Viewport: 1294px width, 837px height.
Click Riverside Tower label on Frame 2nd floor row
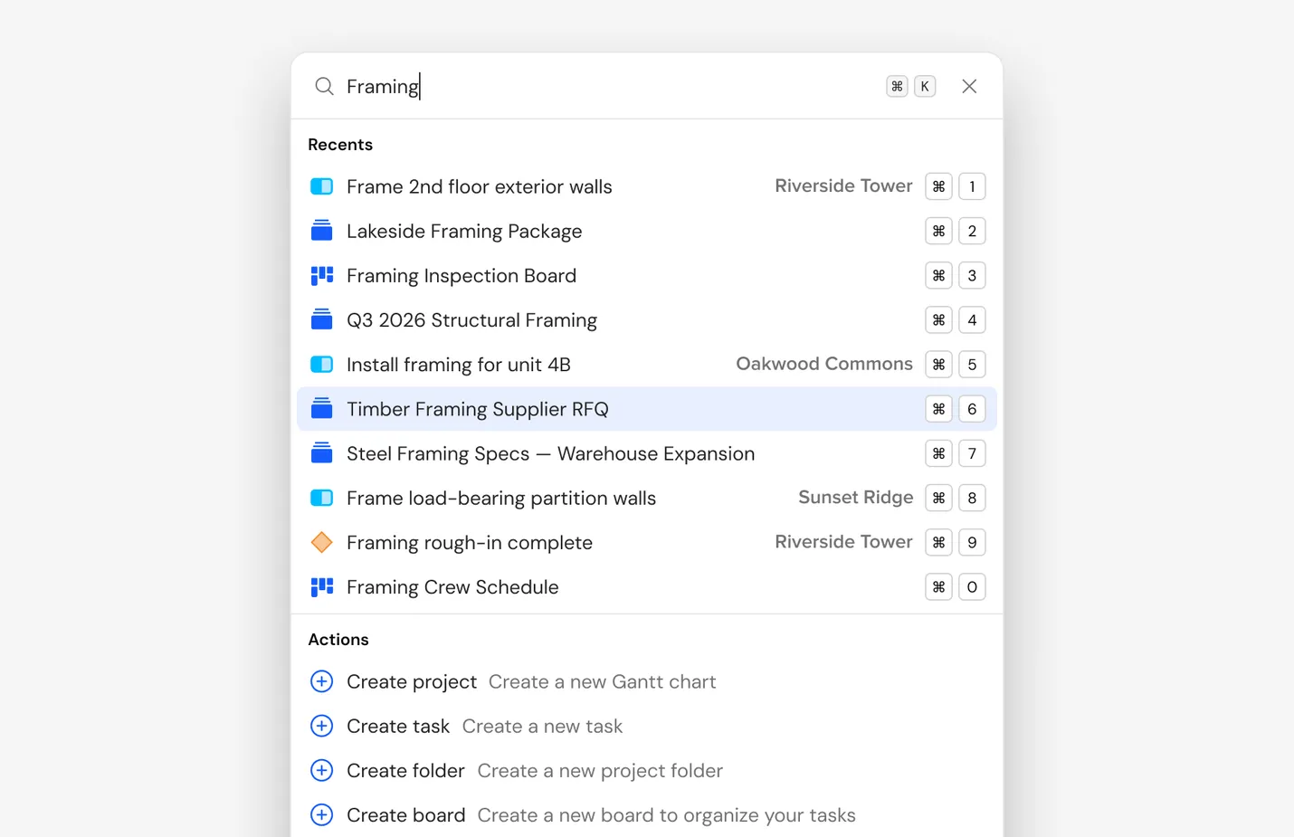(x=843, y=185)
